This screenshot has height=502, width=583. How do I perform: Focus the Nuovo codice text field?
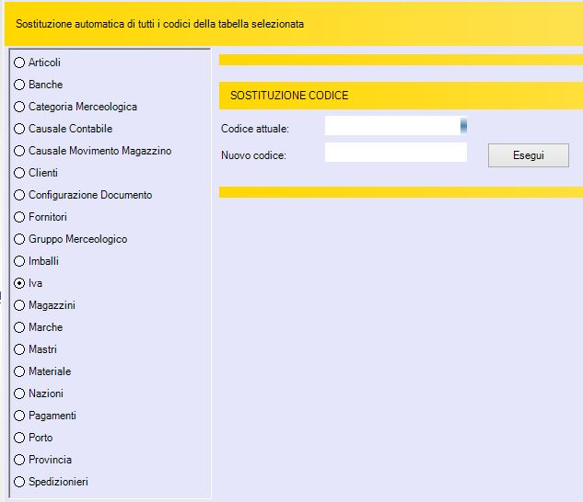396,153
